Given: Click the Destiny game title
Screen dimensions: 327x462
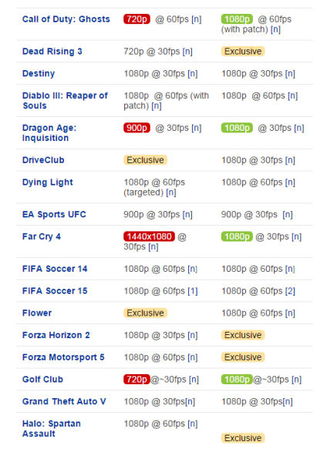Looking at the screenshot, I should (x=39, y=73).
